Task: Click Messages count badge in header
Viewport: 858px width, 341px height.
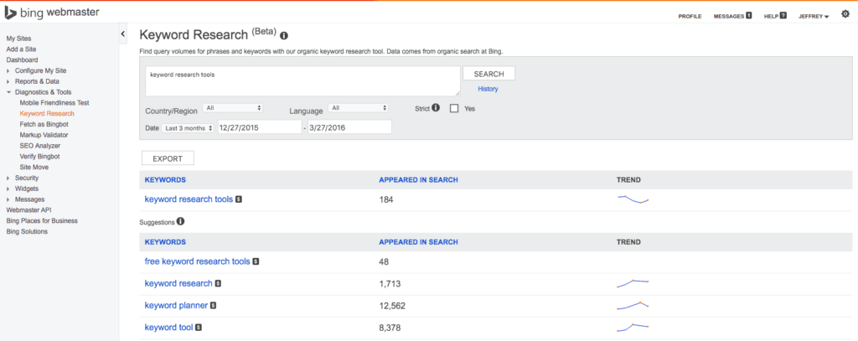Action: pyautogui.click(x=749, y=16)
